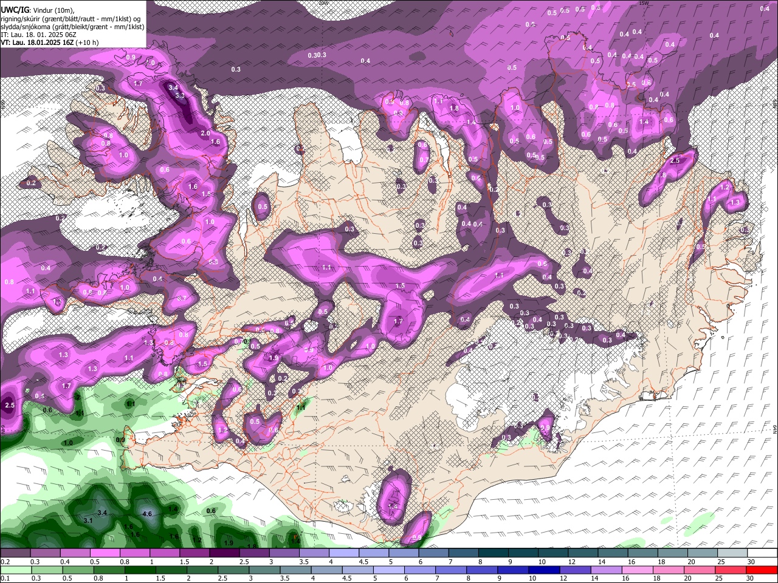The image size is (778, 583).
Task: Select the 25 pale grey swatch in the upper legend row
Action: [x=732, y=554]
